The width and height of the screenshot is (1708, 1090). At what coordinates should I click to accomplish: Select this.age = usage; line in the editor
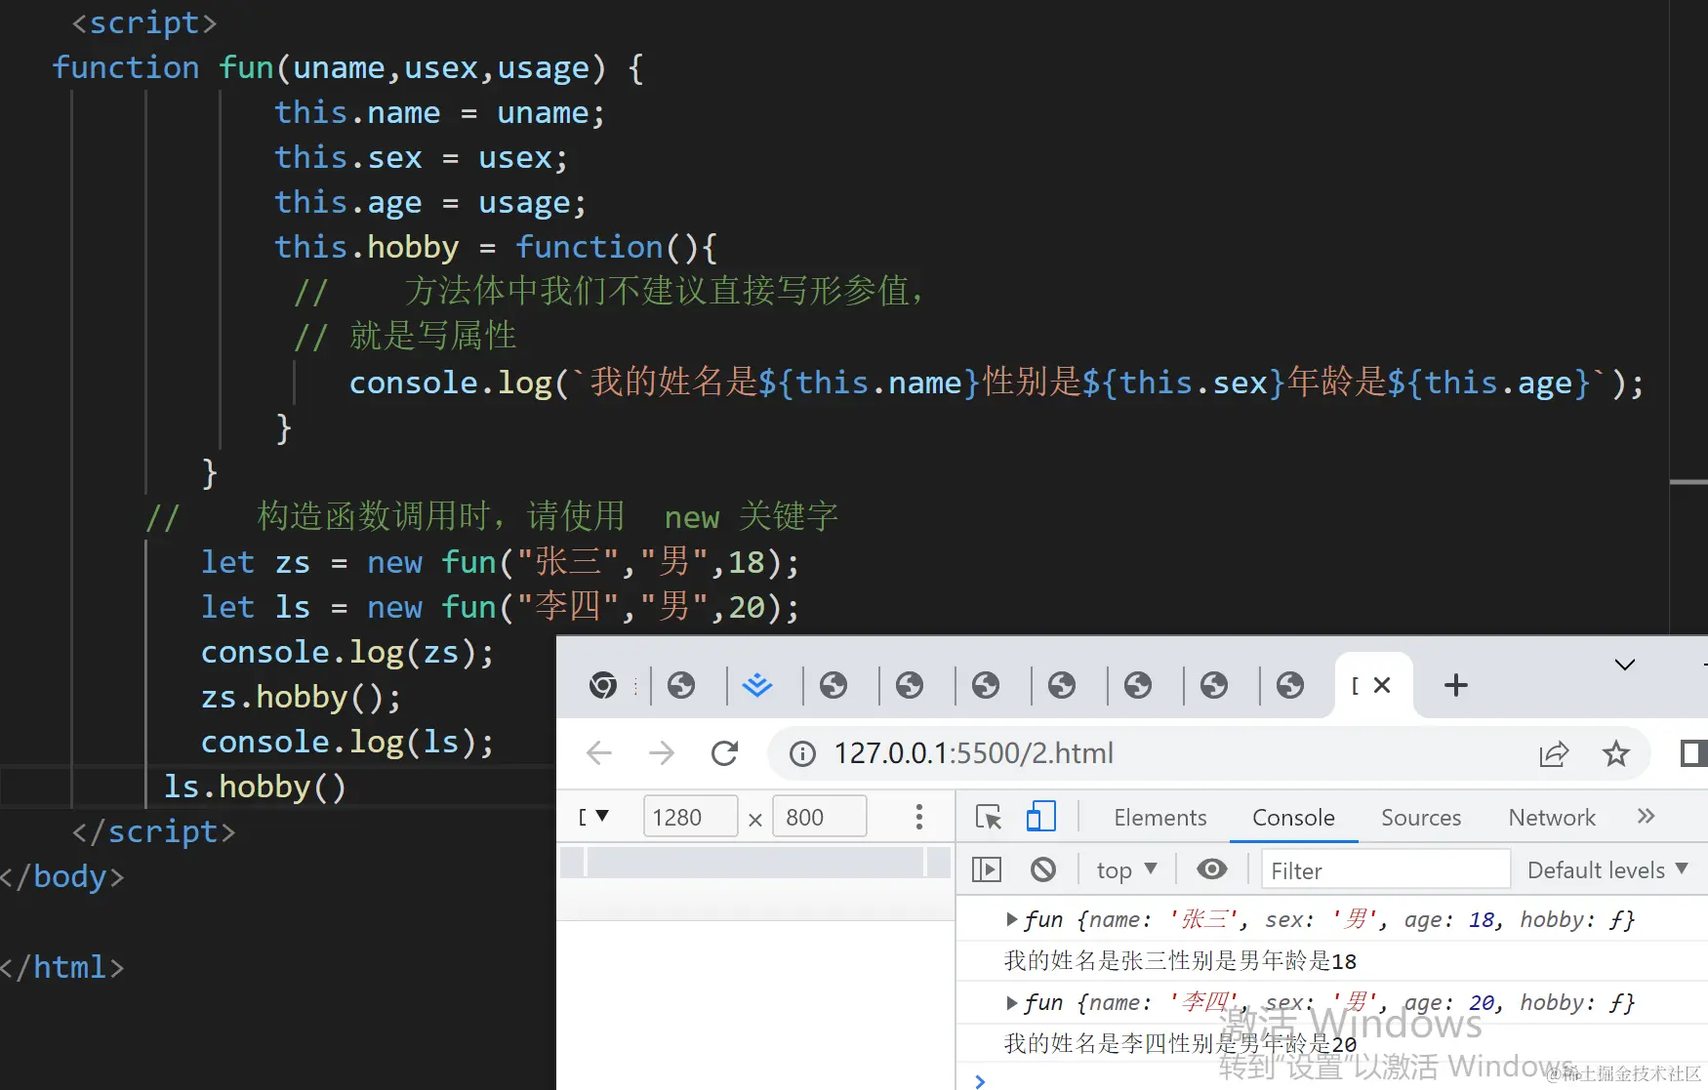tap(430, 202)
